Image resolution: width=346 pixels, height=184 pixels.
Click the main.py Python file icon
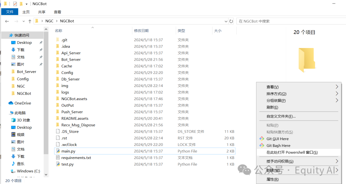click(58, 151)
